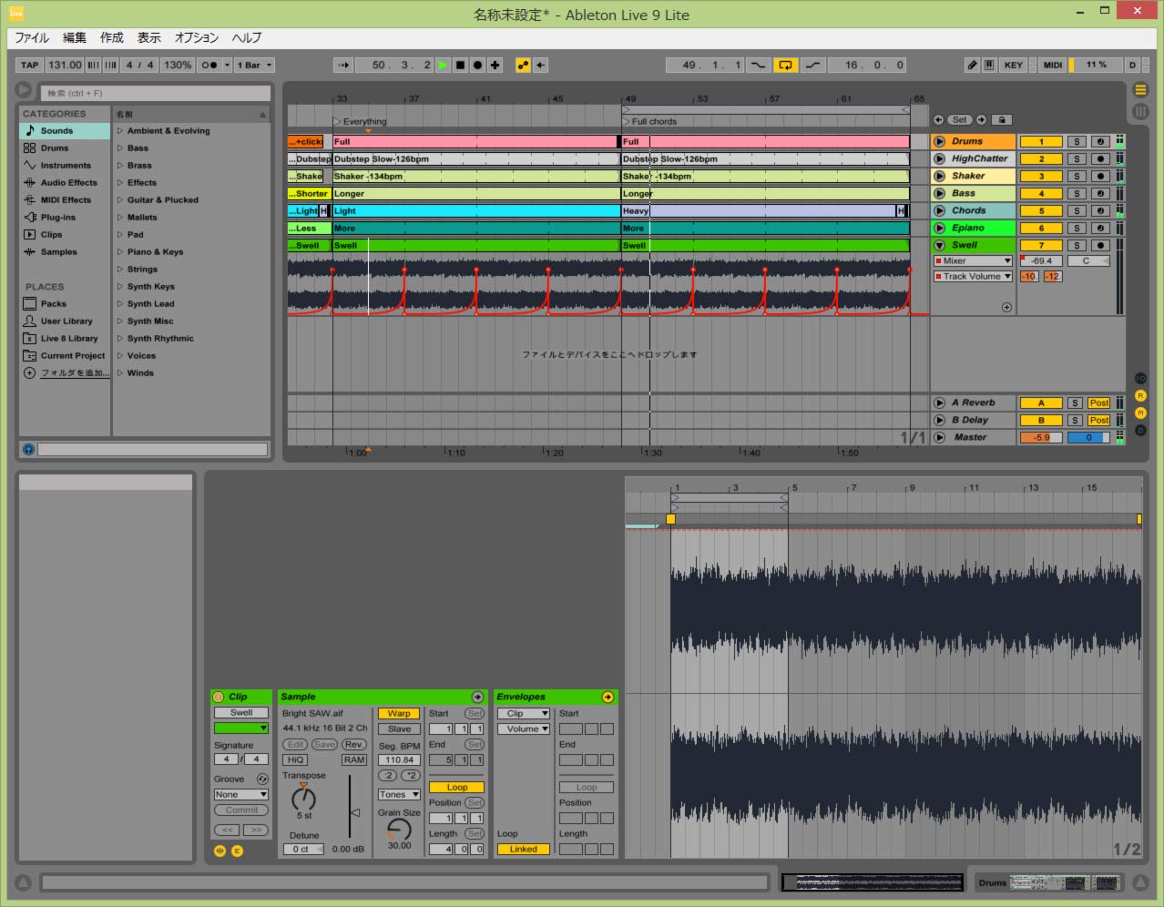This screenshot has width=1164, height=907.
Task: Open the Track Volume control chooser
Action: (973, 277)
